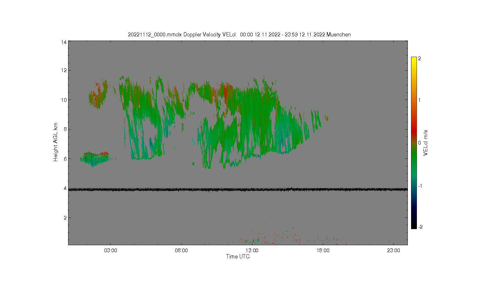
Task: Click the 23:00 time tick label
Action: pos(393,250)
